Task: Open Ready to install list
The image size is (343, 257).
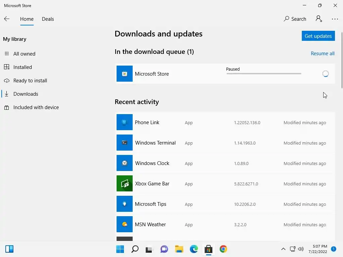Action: pos(30,81)
